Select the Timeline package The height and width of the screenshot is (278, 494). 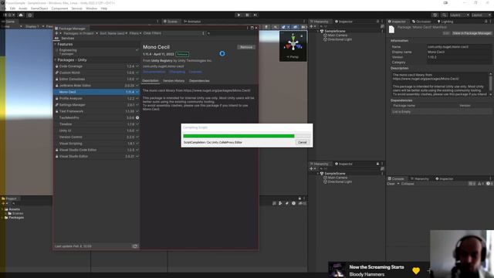pos(96,124)
